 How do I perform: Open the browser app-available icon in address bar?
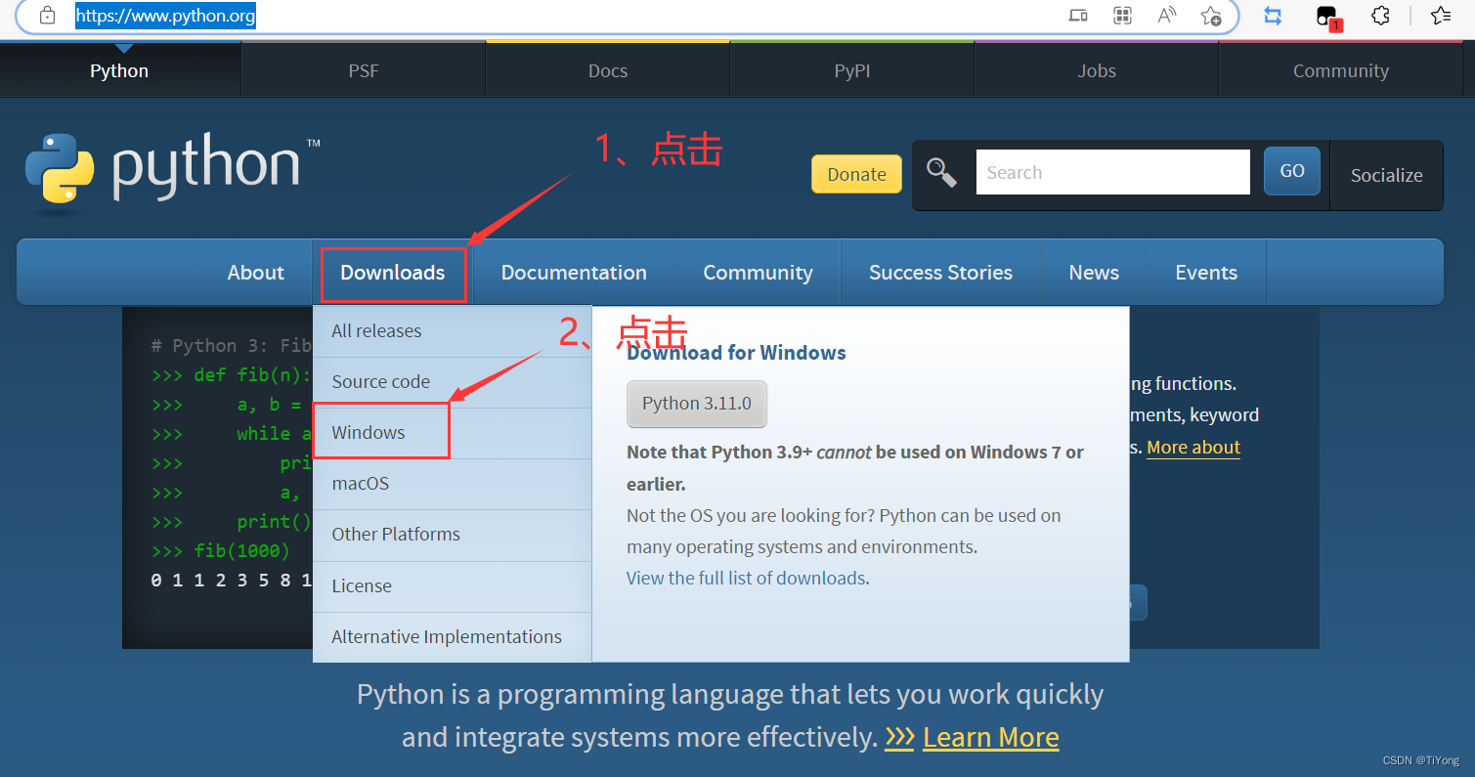pyautogui.click(x=1078, y=16)
